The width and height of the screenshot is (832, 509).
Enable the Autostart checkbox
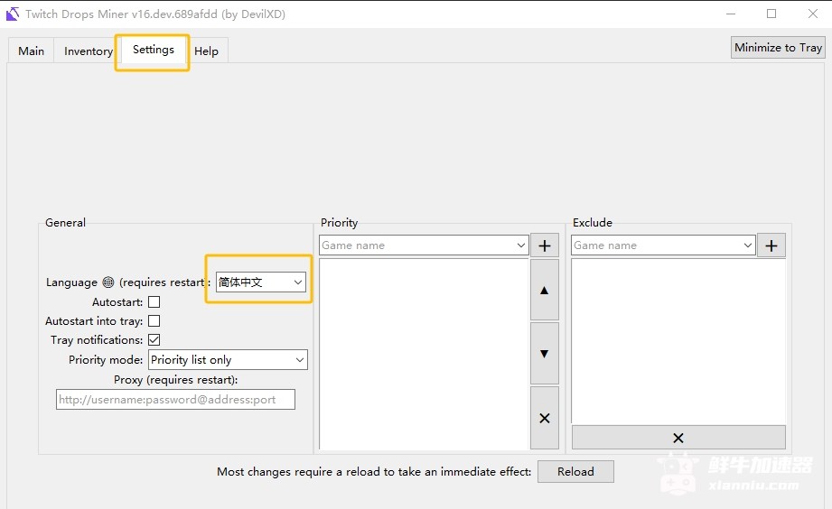point(154,302)
